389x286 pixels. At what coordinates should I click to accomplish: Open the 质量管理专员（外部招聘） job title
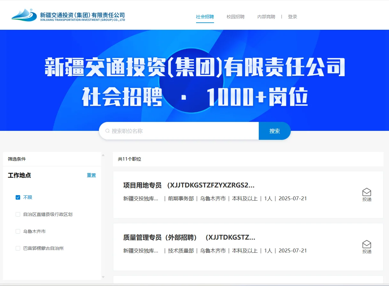[x=189, y=238]
